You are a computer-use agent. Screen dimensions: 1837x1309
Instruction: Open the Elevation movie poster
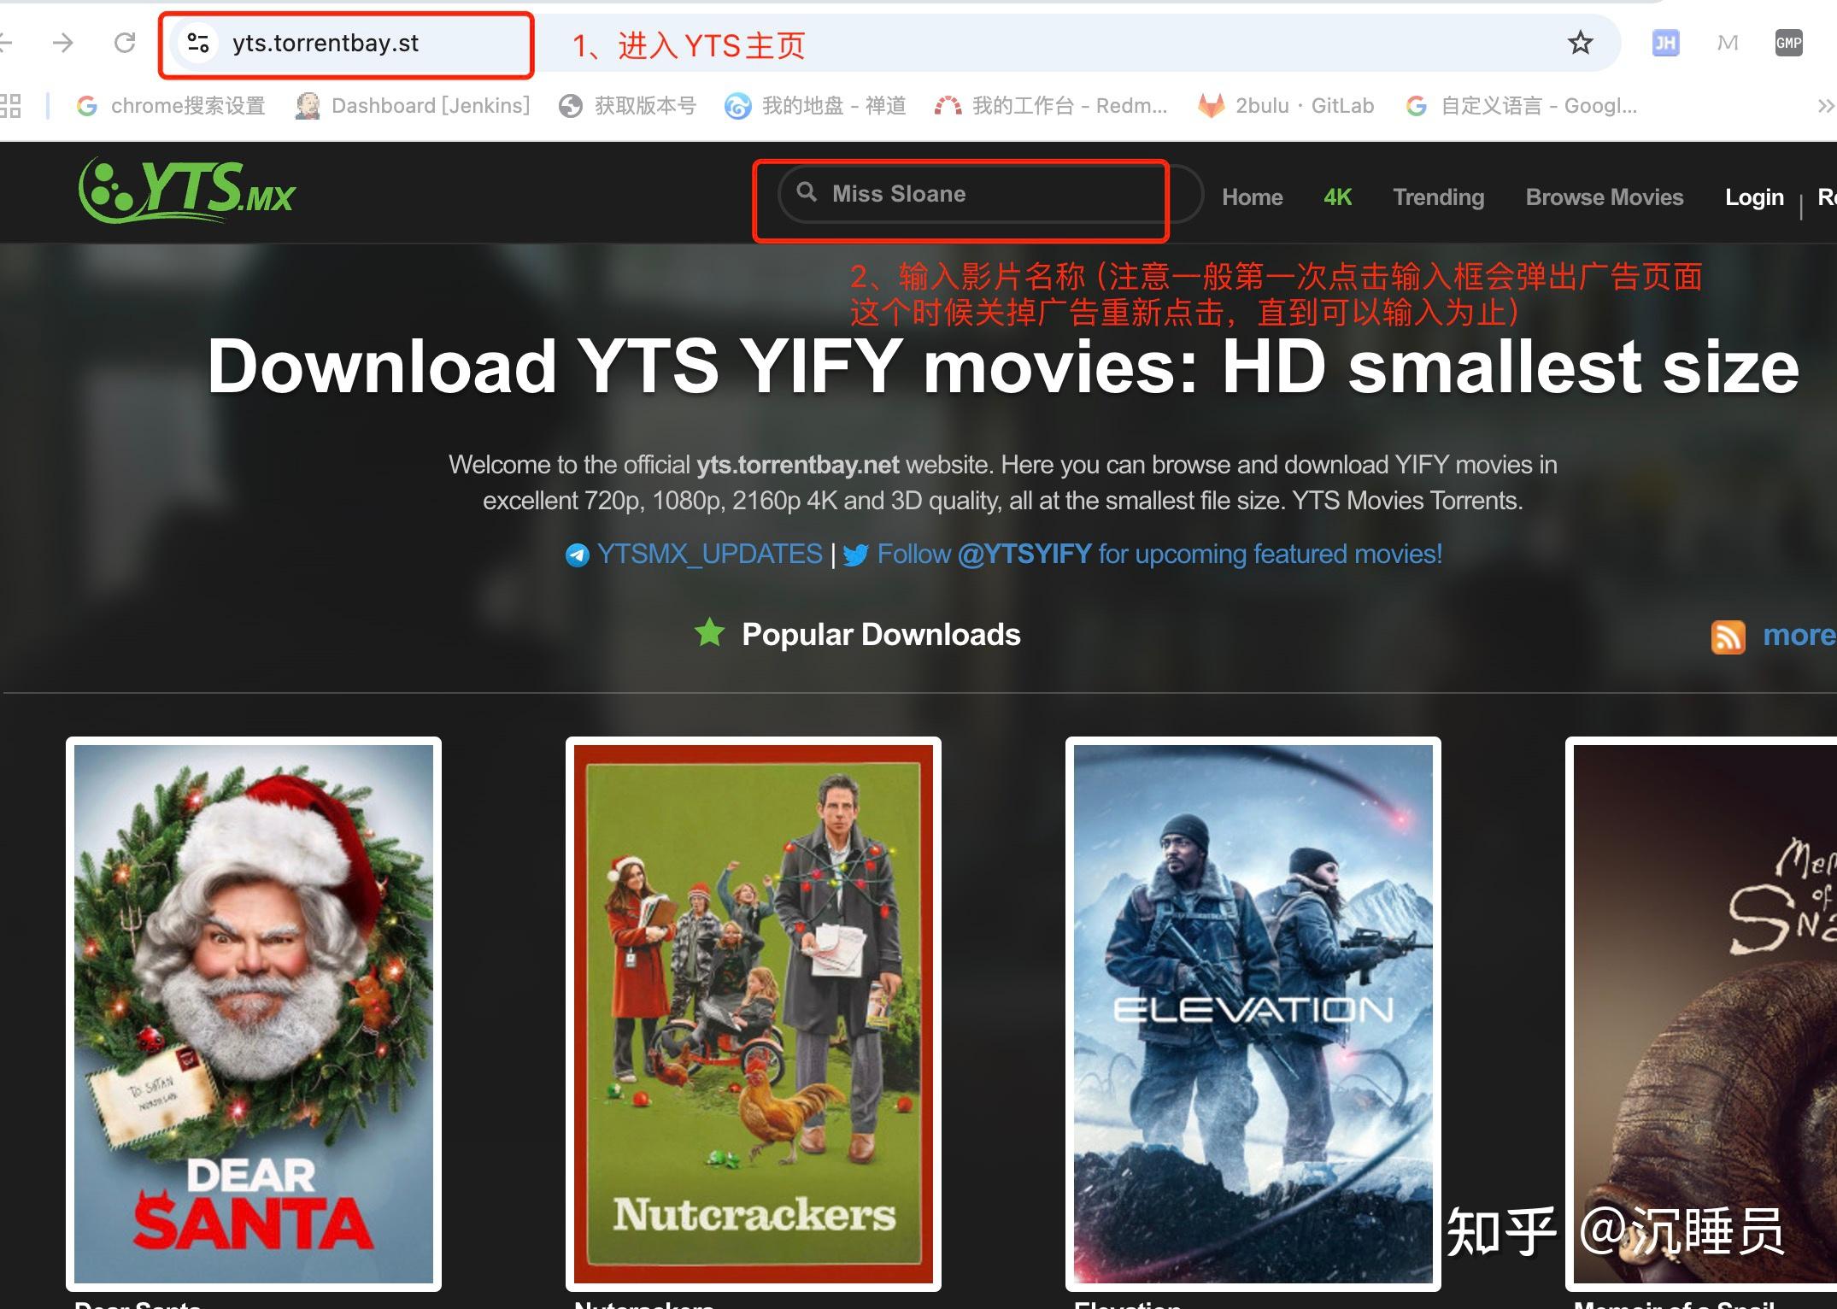point(1253,1014)
